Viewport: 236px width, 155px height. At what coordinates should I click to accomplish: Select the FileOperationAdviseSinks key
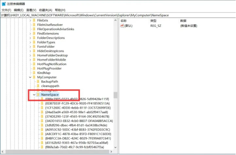click(x=56, y=29)
